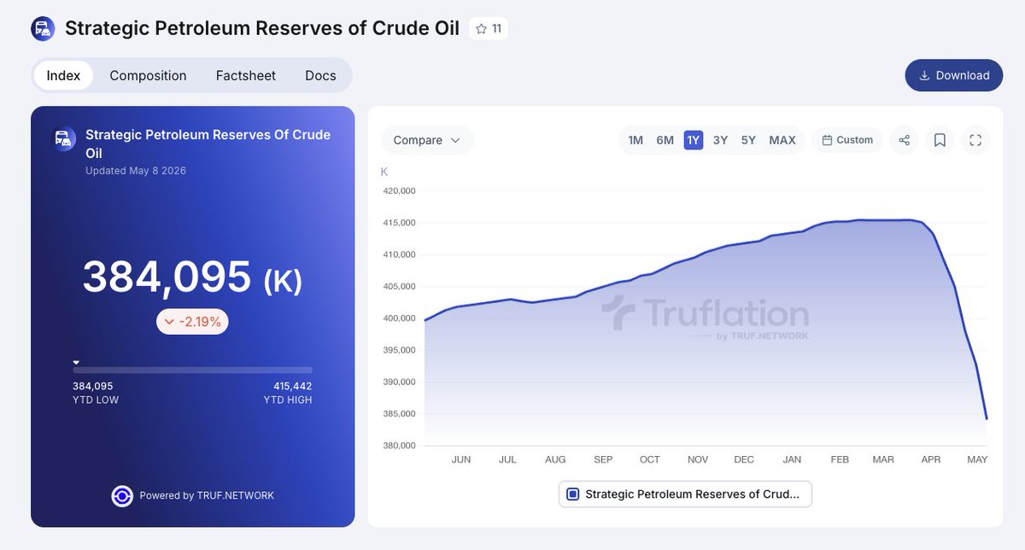Click the chart line endpoint at May
This screenshot has height=550, width=1025.
point(987,418)
